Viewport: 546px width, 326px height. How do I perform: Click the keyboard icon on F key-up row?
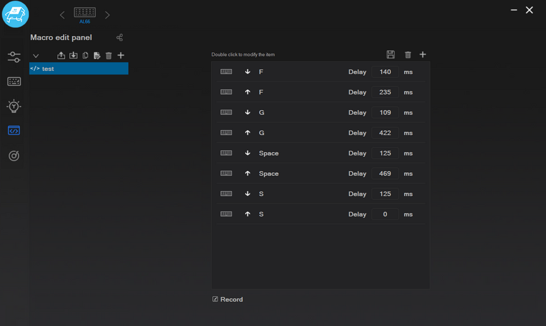227,92
